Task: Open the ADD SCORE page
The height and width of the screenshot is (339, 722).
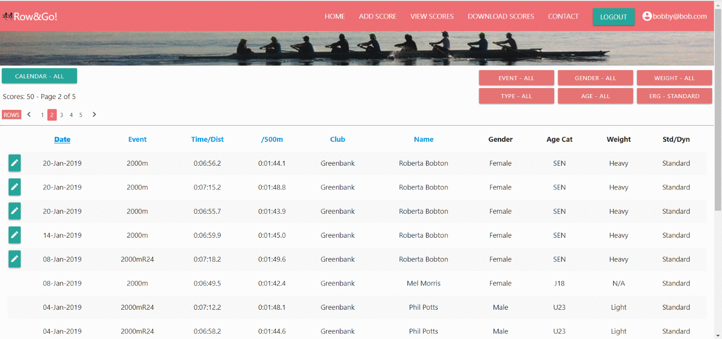Action: tap(377, 16)
